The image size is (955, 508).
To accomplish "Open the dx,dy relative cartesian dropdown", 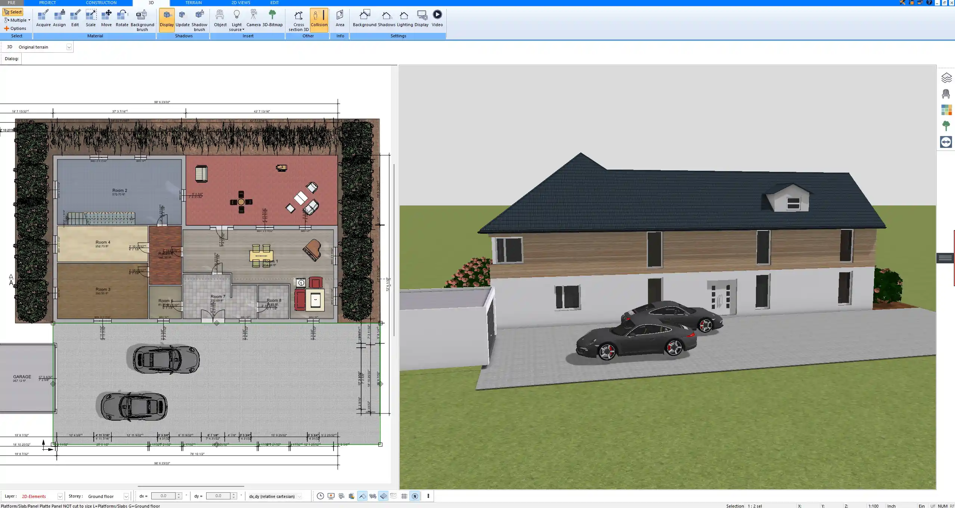I will [x=300, y=496].
